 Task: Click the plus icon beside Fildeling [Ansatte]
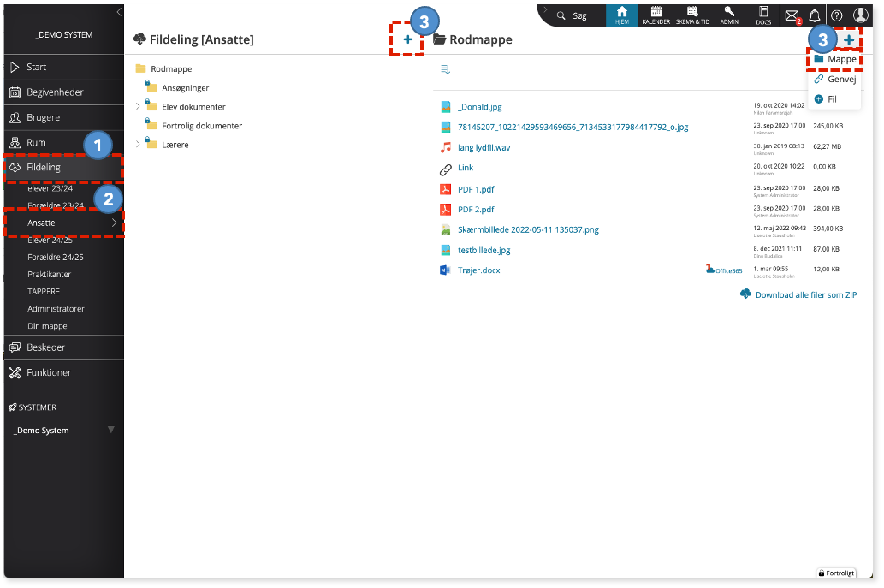click(x=407, y=39)
